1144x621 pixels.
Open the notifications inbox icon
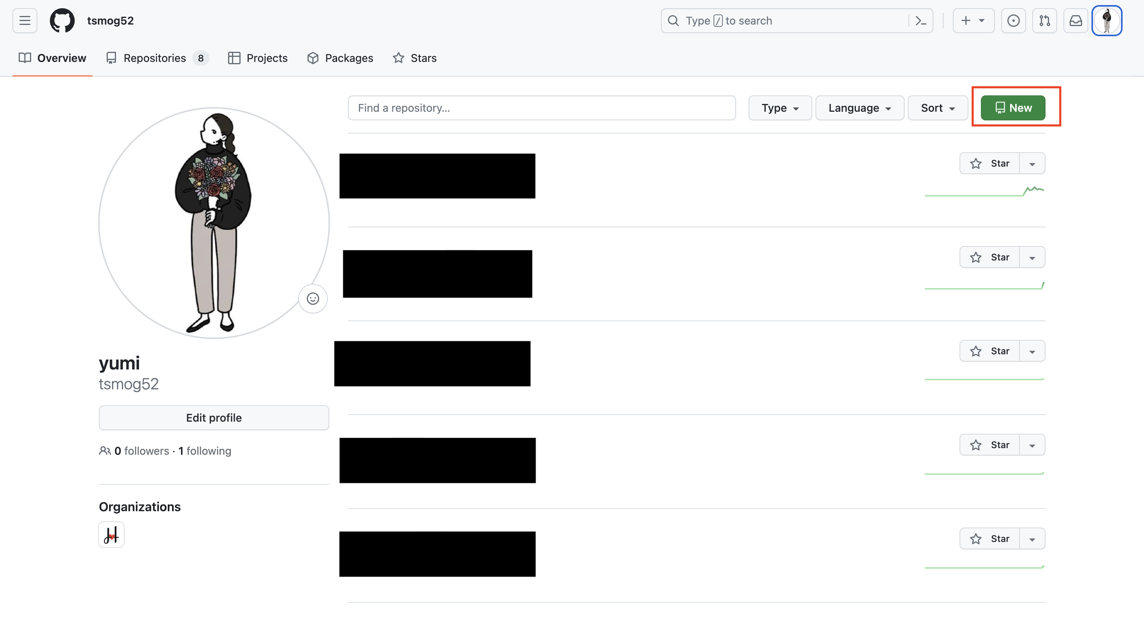pyautogui.click(x=1075, y=20)
